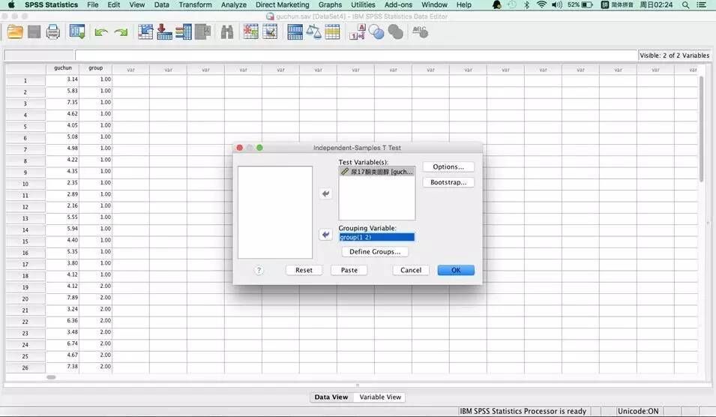Screen dimensions: 716x417
Task: Click the Bootstrap... button
Action: [x=448, y=182]
